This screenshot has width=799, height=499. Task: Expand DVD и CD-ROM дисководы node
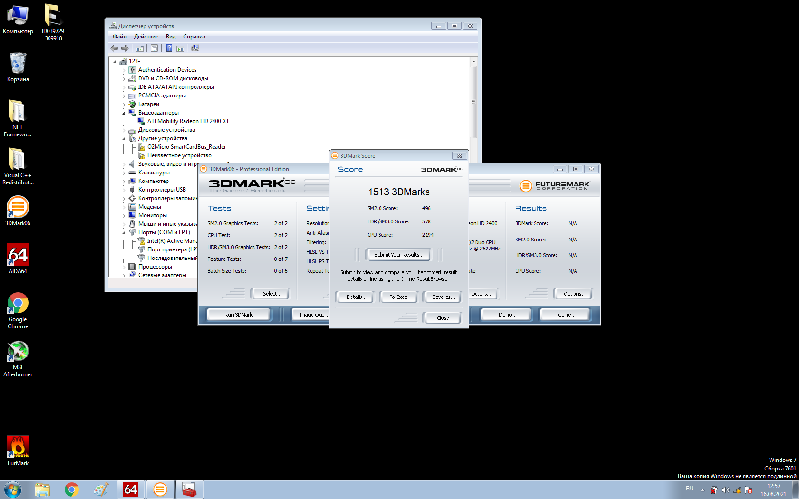(x=124, y=79)
